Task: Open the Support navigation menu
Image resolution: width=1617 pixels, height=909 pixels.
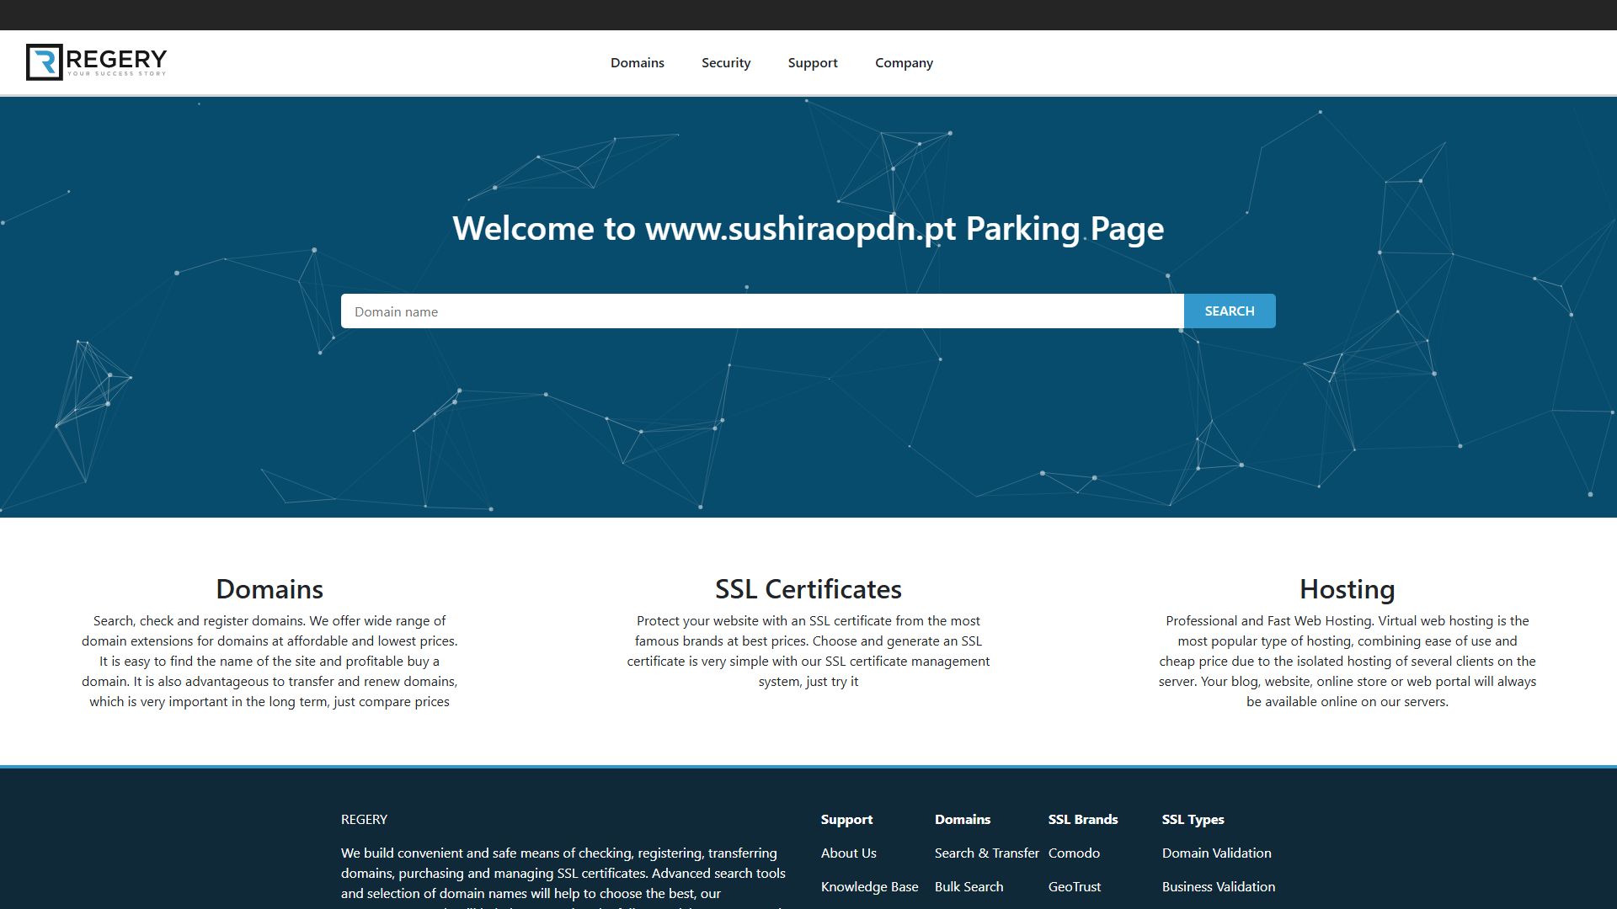Action: 813,63
